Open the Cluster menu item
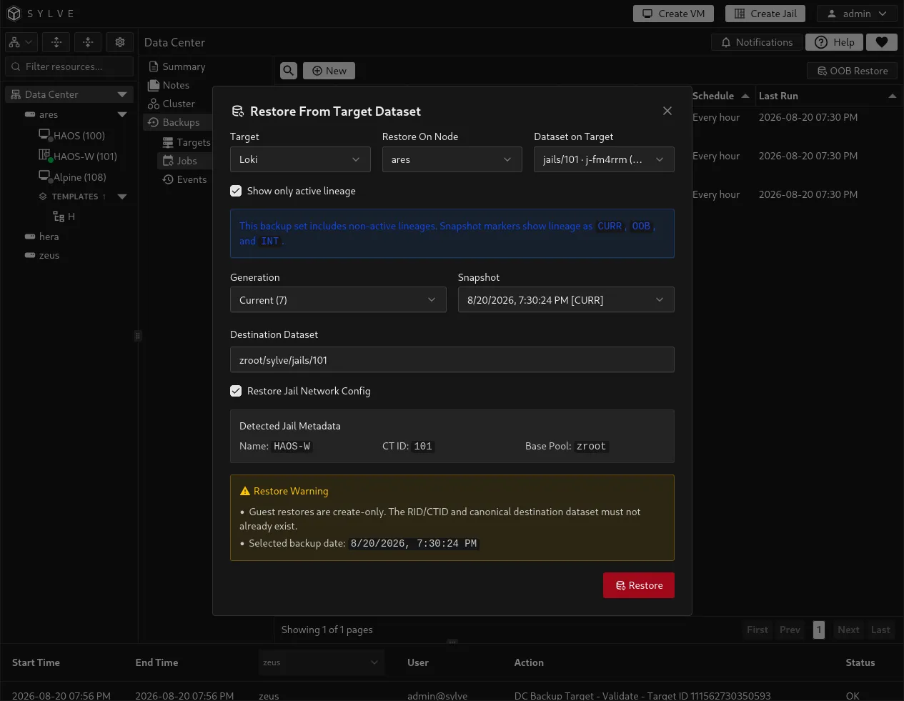The image size is (904, 701). 172,104
